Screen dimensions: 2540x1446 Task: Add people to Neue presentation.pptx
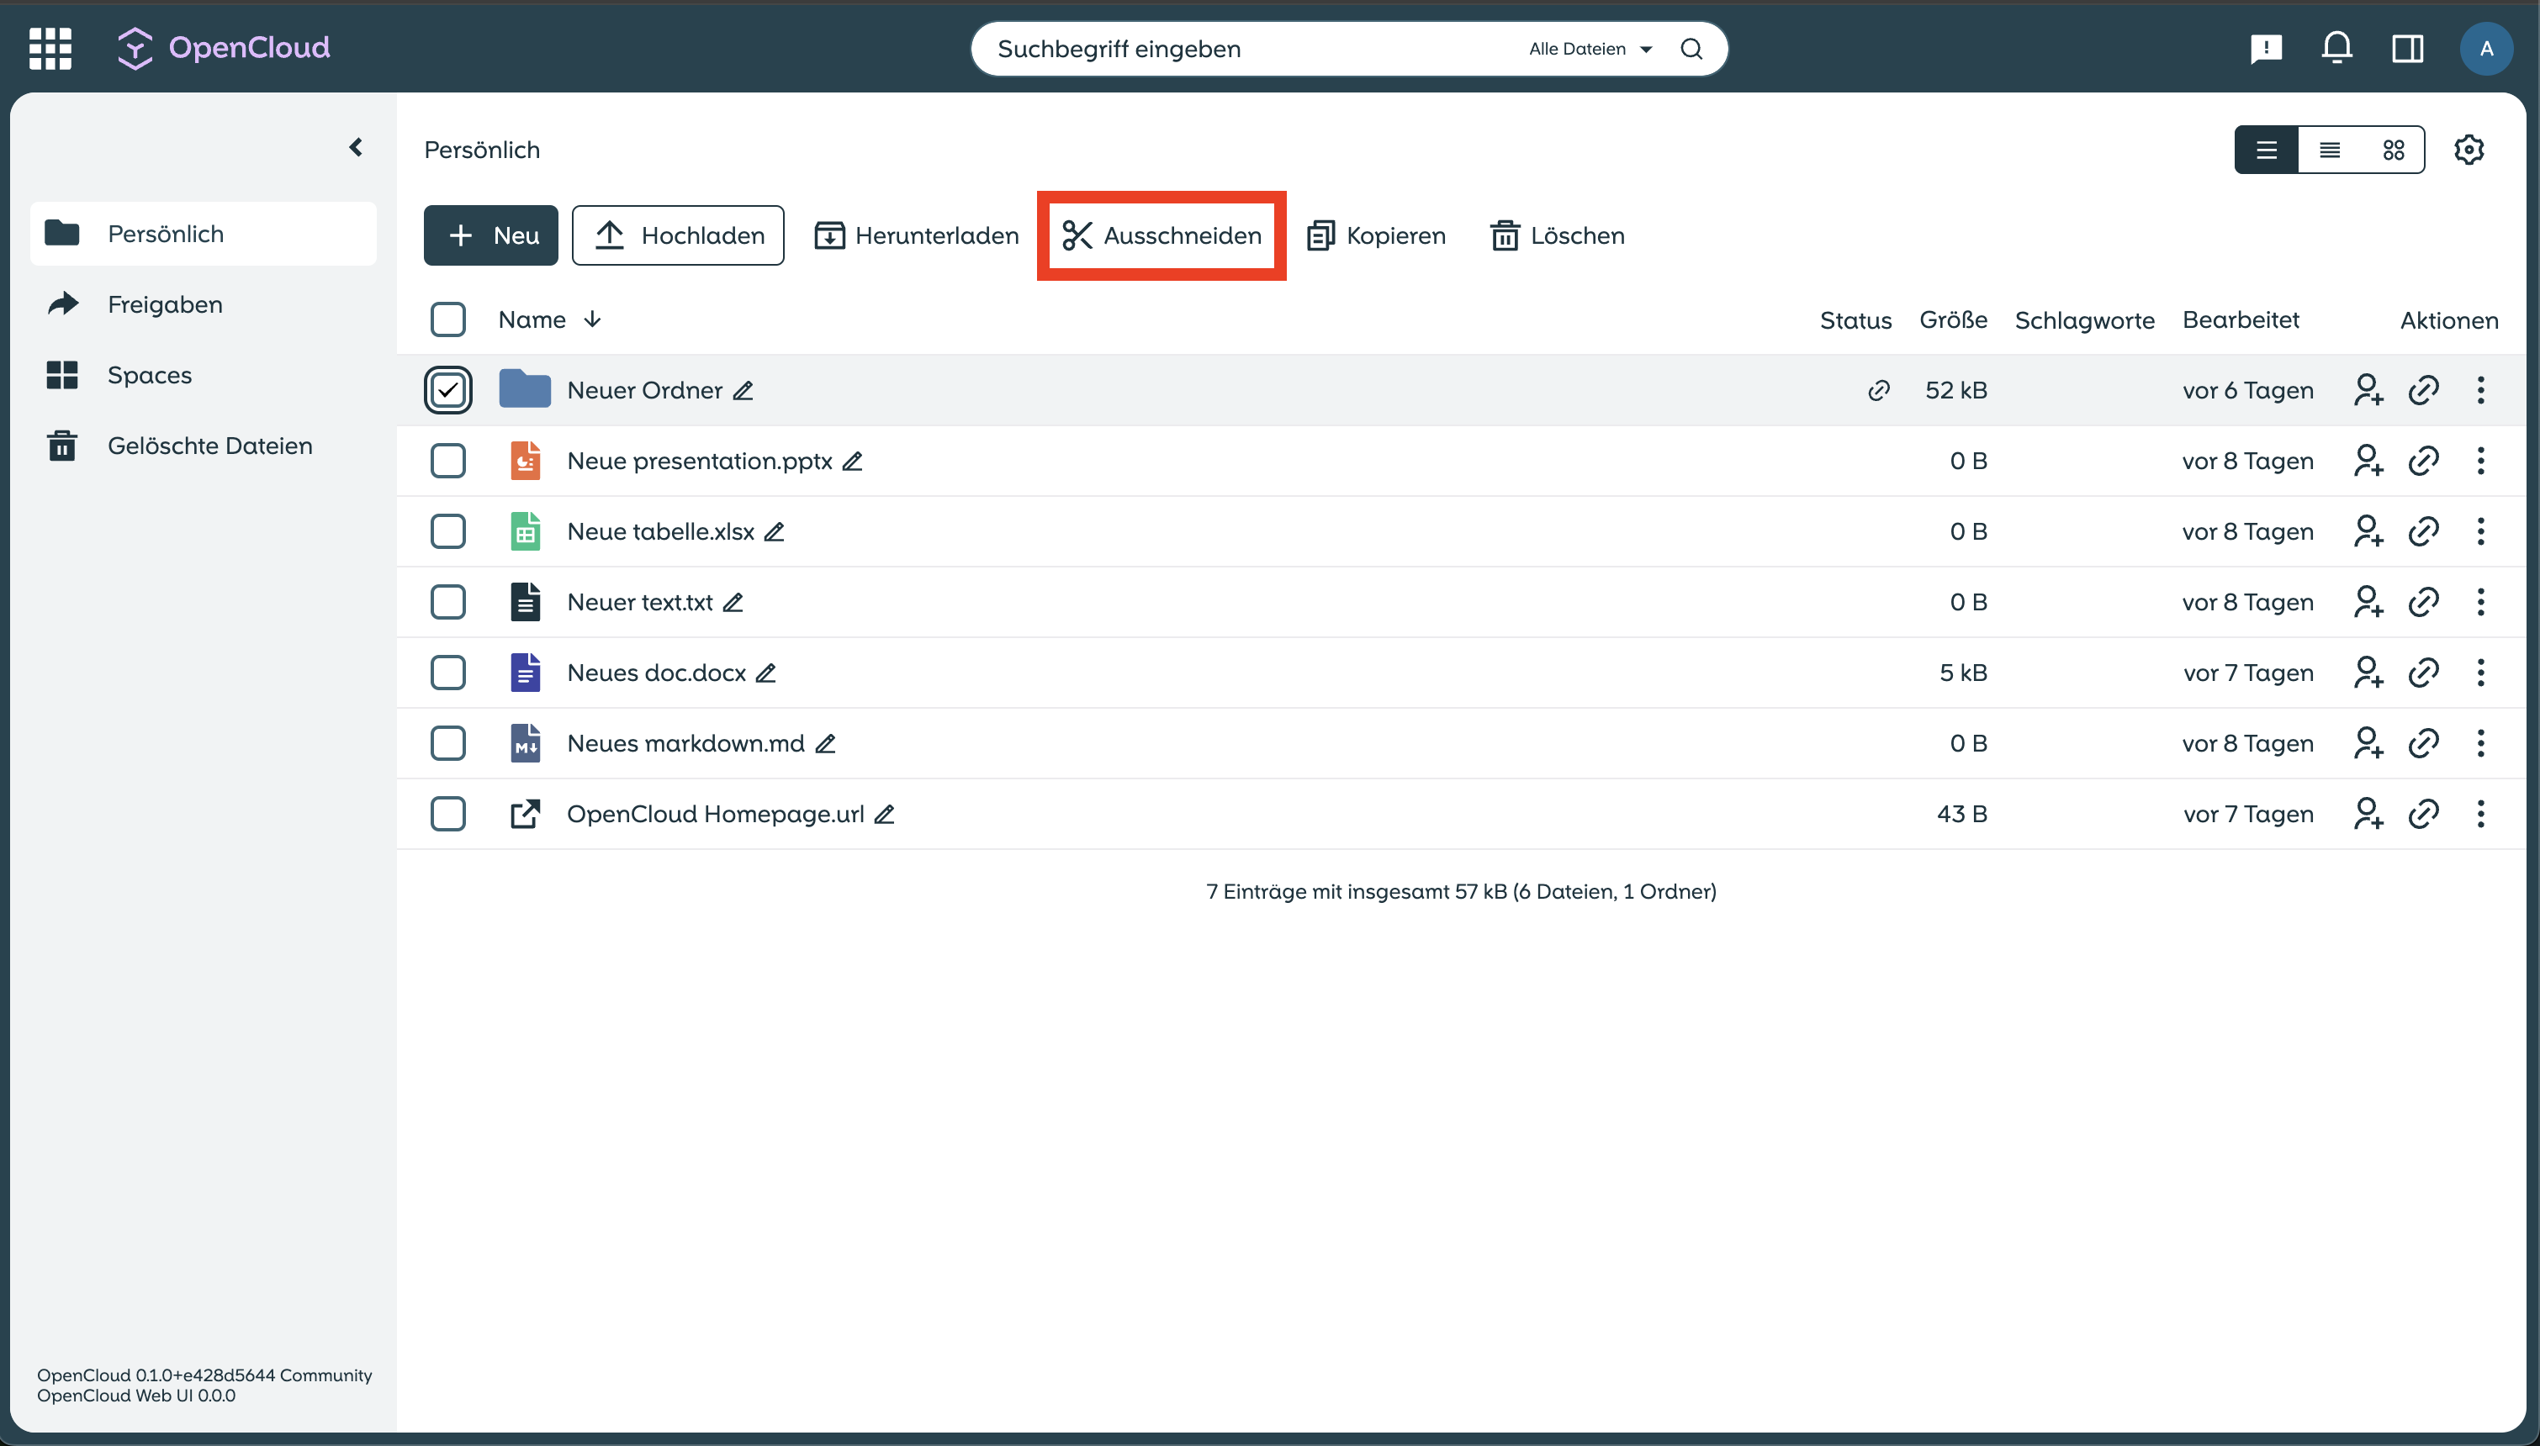click(2368, 461)
